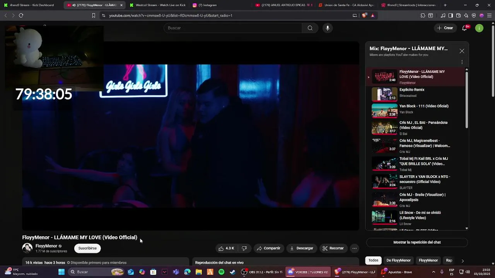The image size is (495, 278).
Task: Select the De FloyyMenor filter chip
Action: 398,260
